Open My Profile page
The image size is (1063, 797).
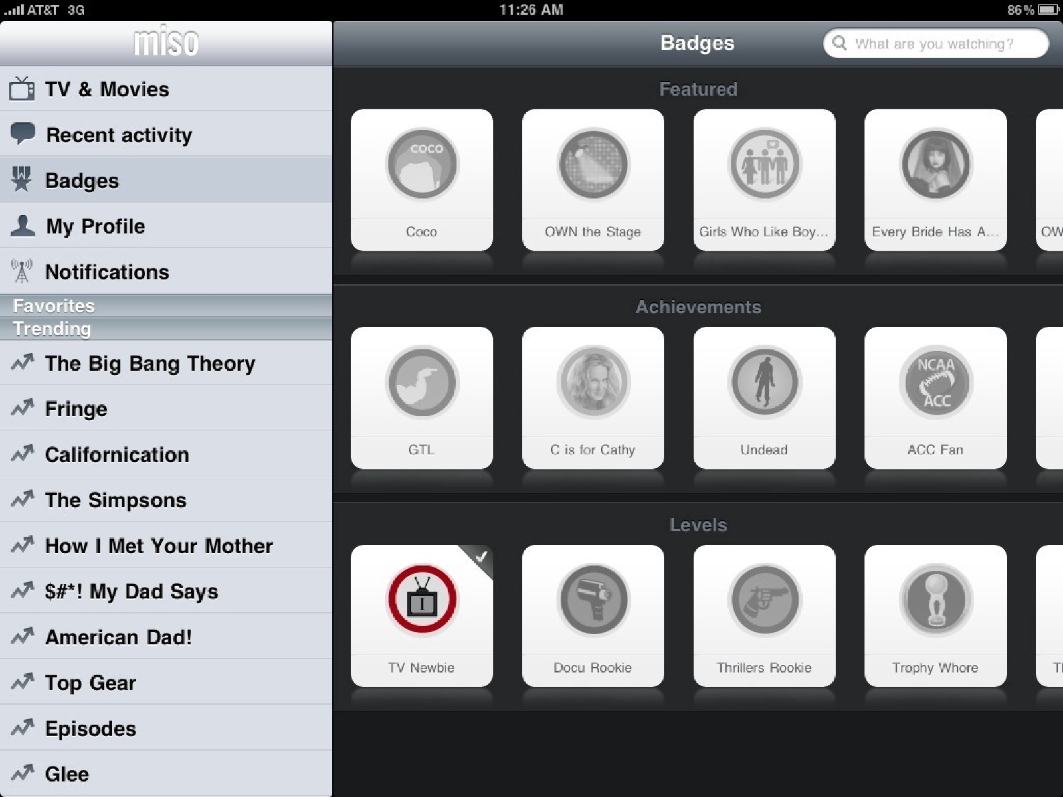(x=166, y=226)
